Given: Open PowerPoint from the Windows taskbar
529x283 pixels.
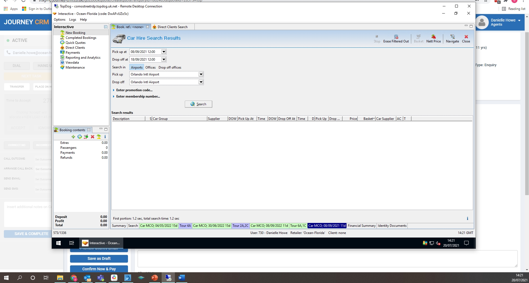Looking at the screenshot, I should (x=155, y=278).
